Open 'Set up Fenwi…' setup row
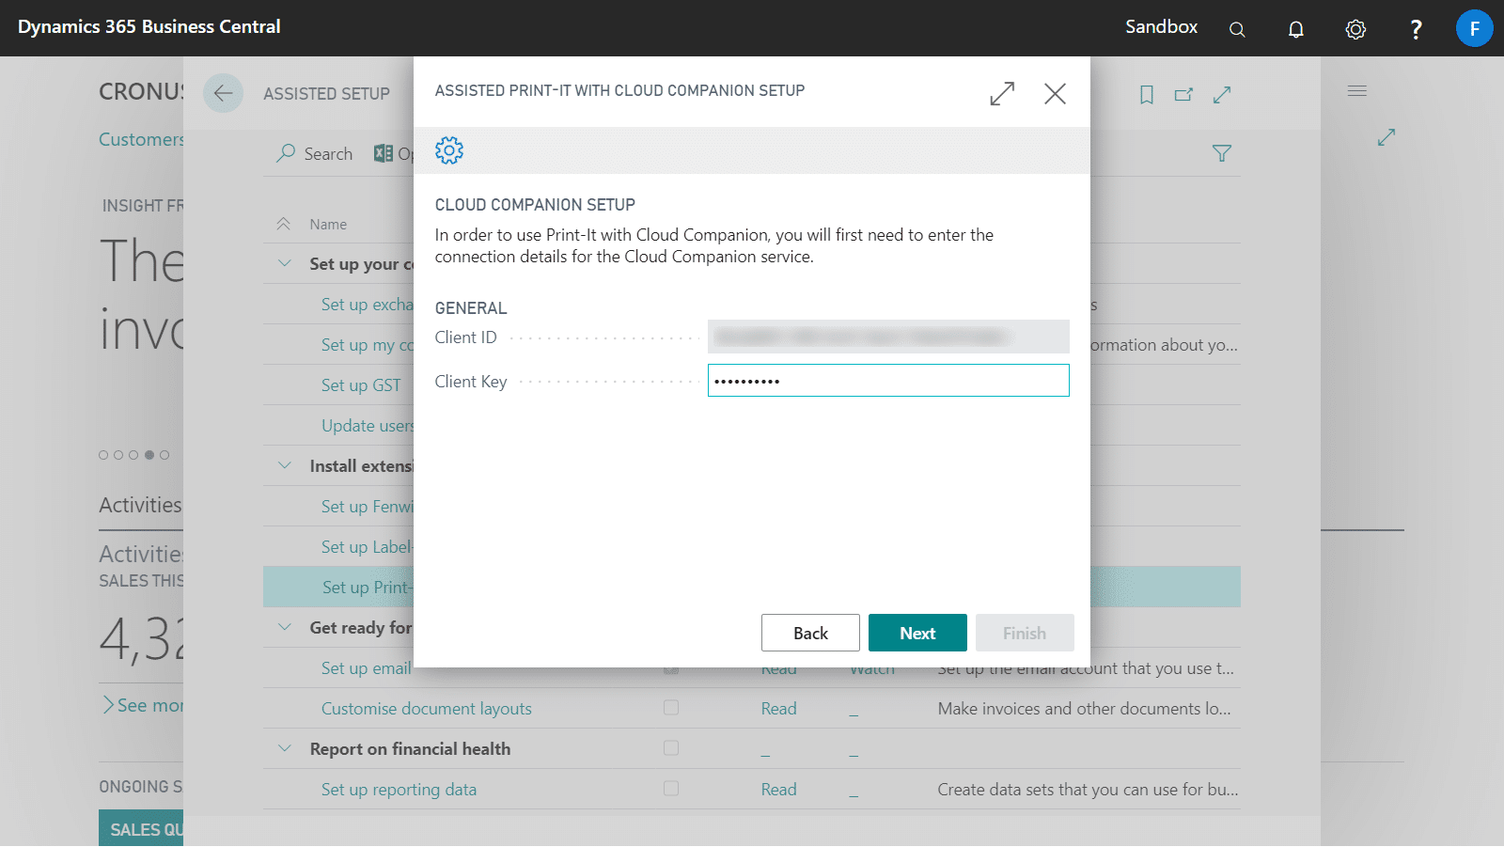1504x847 pixels. click(x=367, y=507)
